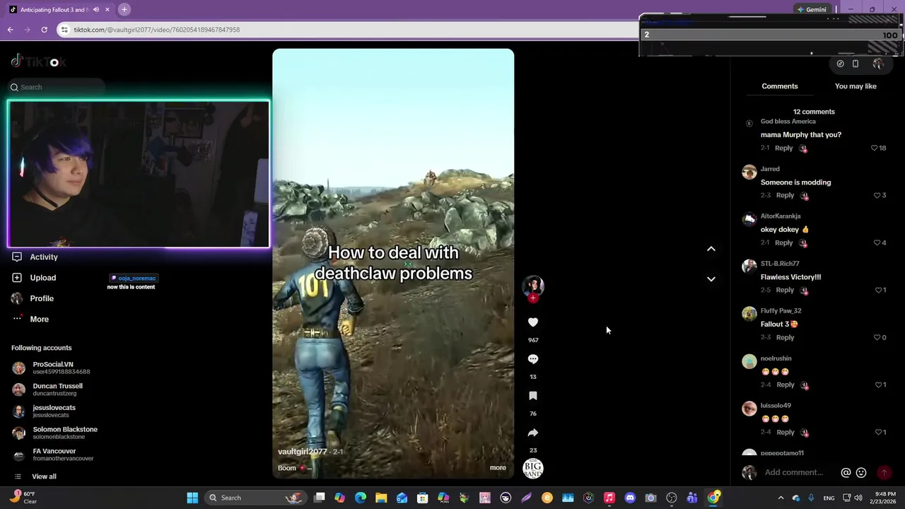
Task: Click the TikTok search field
Action: 57,87
